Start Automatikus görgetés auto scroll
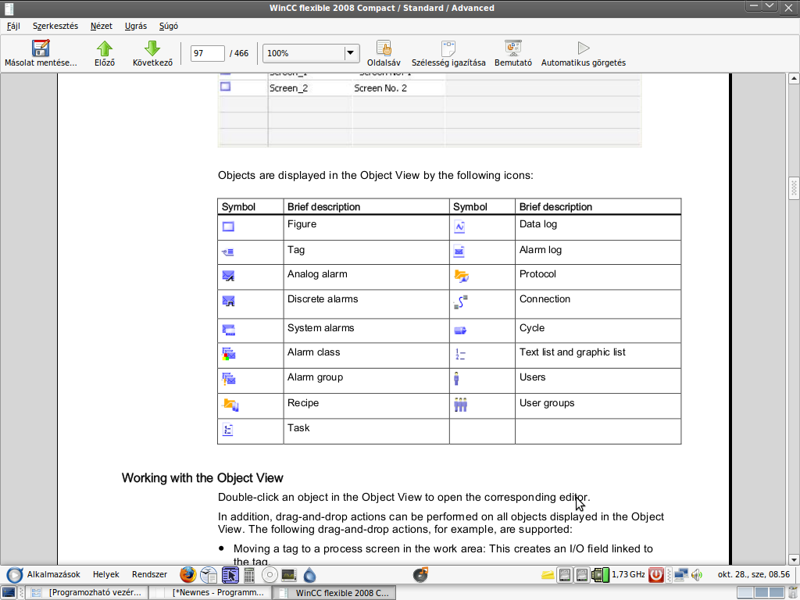Viewport: 800px width, 600px height. pyautogui.click(x=583, y=48)
